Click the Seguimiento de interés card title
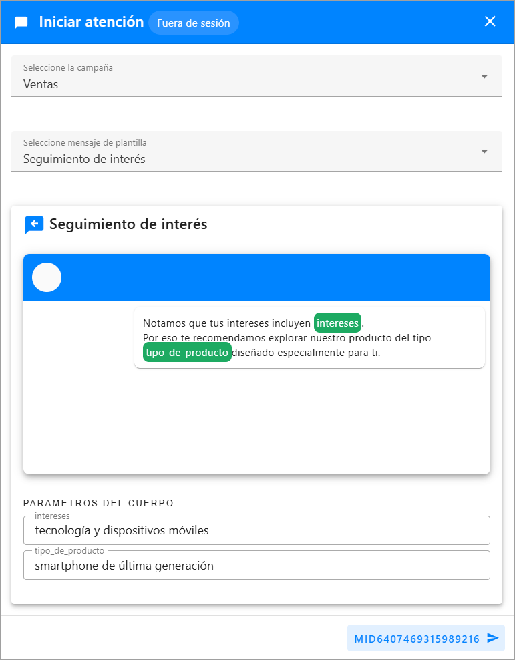This screenshot has height=660, width=515. pos(128,224)
